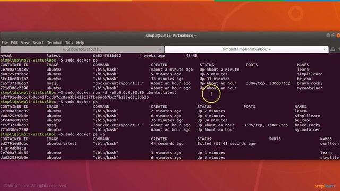This screenshot has height=191, width=340.
Task: Click 'Exited (0) 43 seconds ago' status
Action: (226, 144)
